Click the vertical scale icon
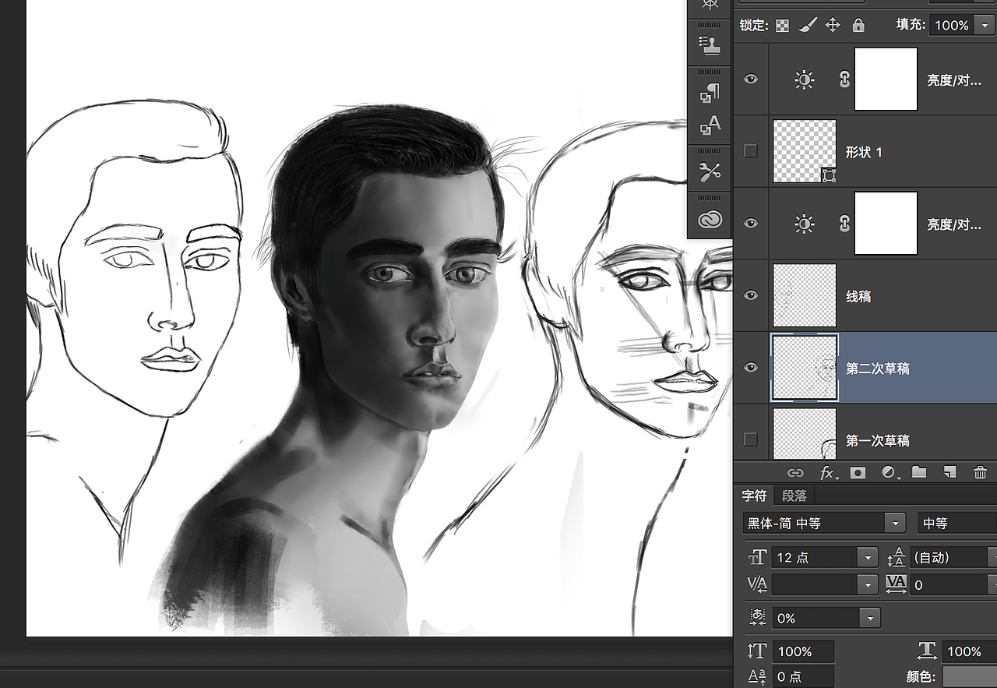Image resolution: width=997 pixels, height=688 pixels. point(757,651)
